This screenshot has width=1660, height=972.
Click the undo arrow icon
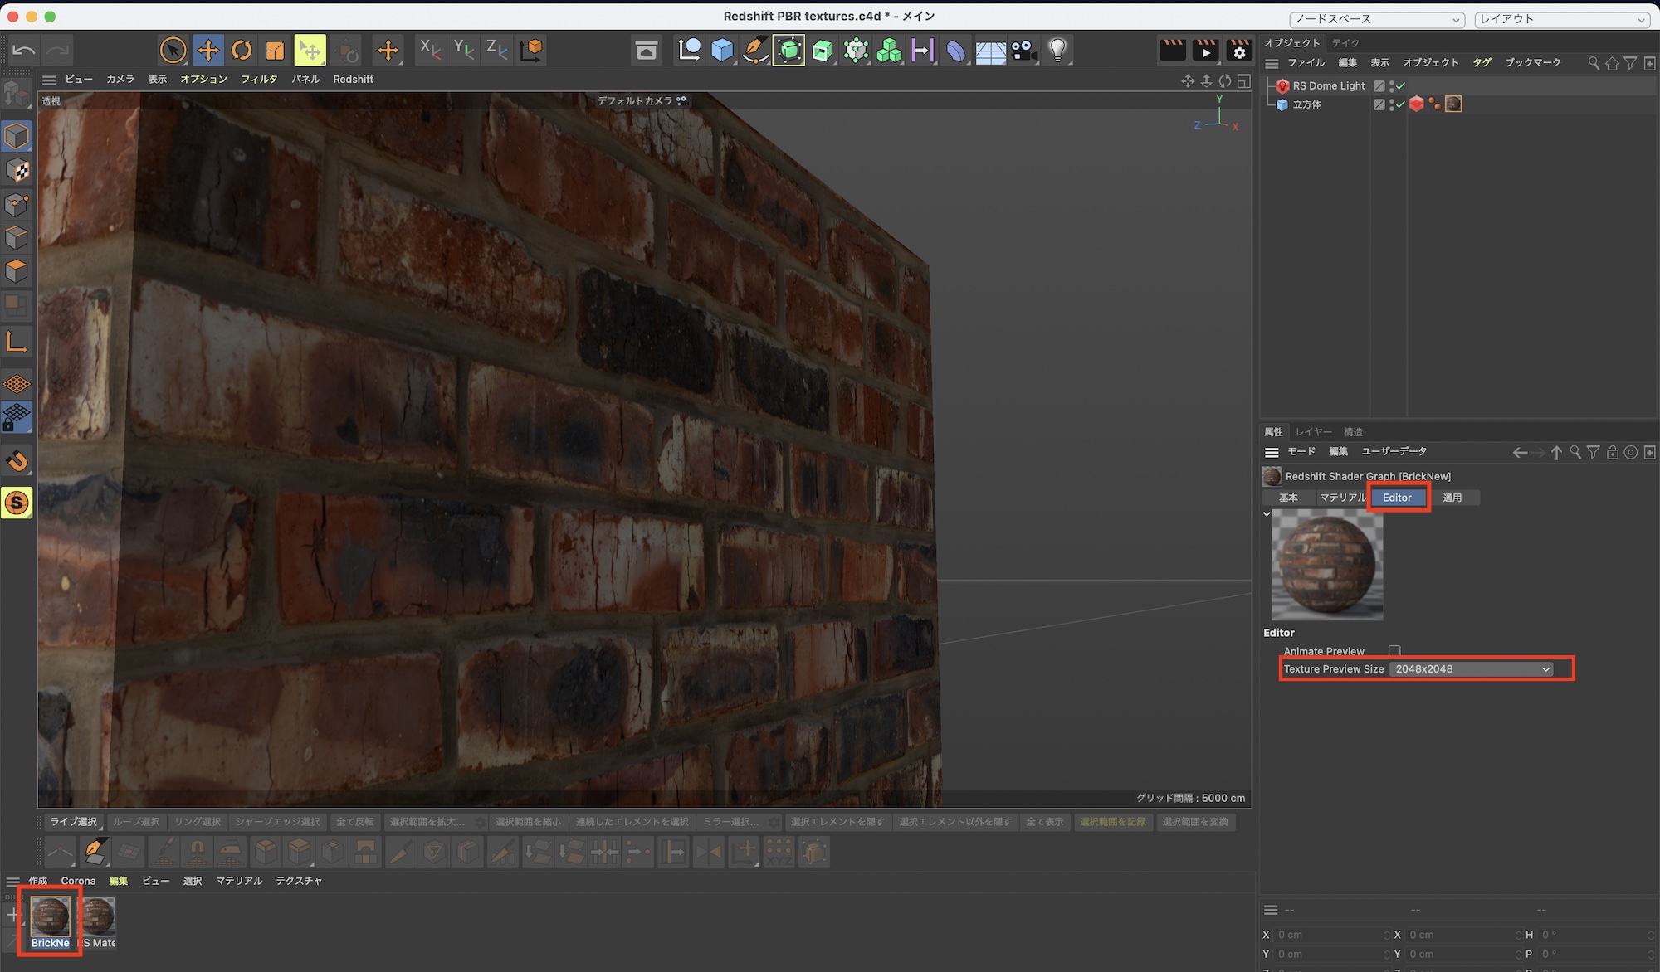pyautogui.click(x=24, y=51)
